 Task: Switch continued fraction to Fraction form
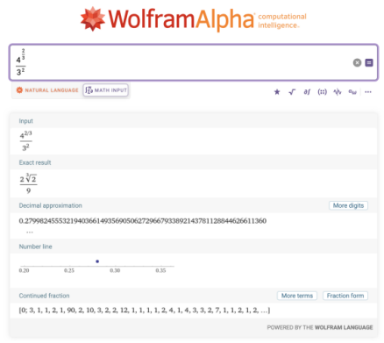pos(345,296)
